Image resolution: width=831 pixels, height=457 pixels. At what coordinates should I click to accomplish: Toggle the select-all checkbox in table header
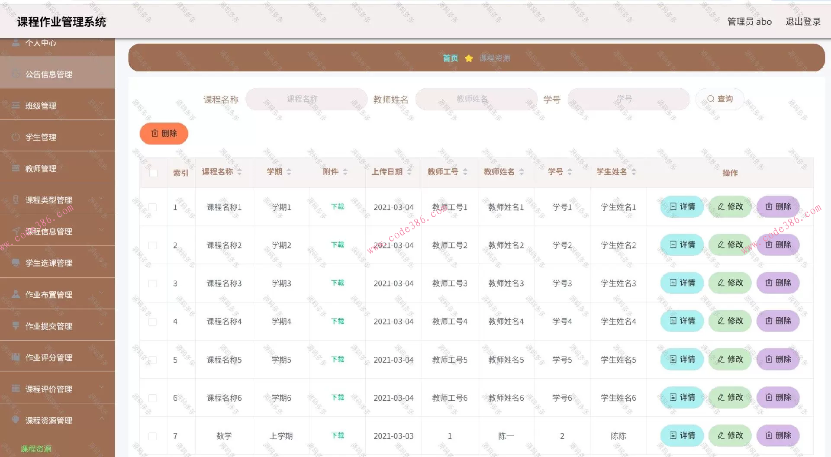pos(153,172)
